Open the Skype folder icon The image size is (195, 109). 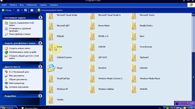[x=51, y=68]
